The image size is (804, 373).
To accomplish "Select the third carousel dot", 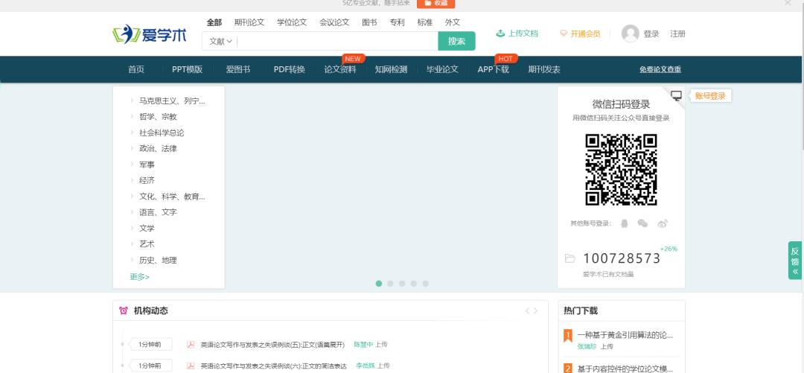I will pos(402,283).
